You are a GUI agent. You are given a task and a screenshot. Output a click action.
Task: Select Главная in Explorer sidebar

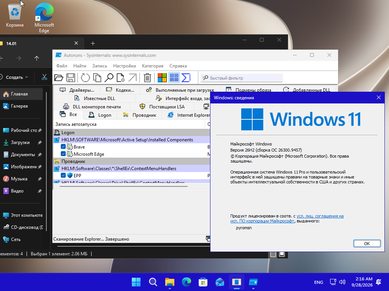(x=22, y=94)
